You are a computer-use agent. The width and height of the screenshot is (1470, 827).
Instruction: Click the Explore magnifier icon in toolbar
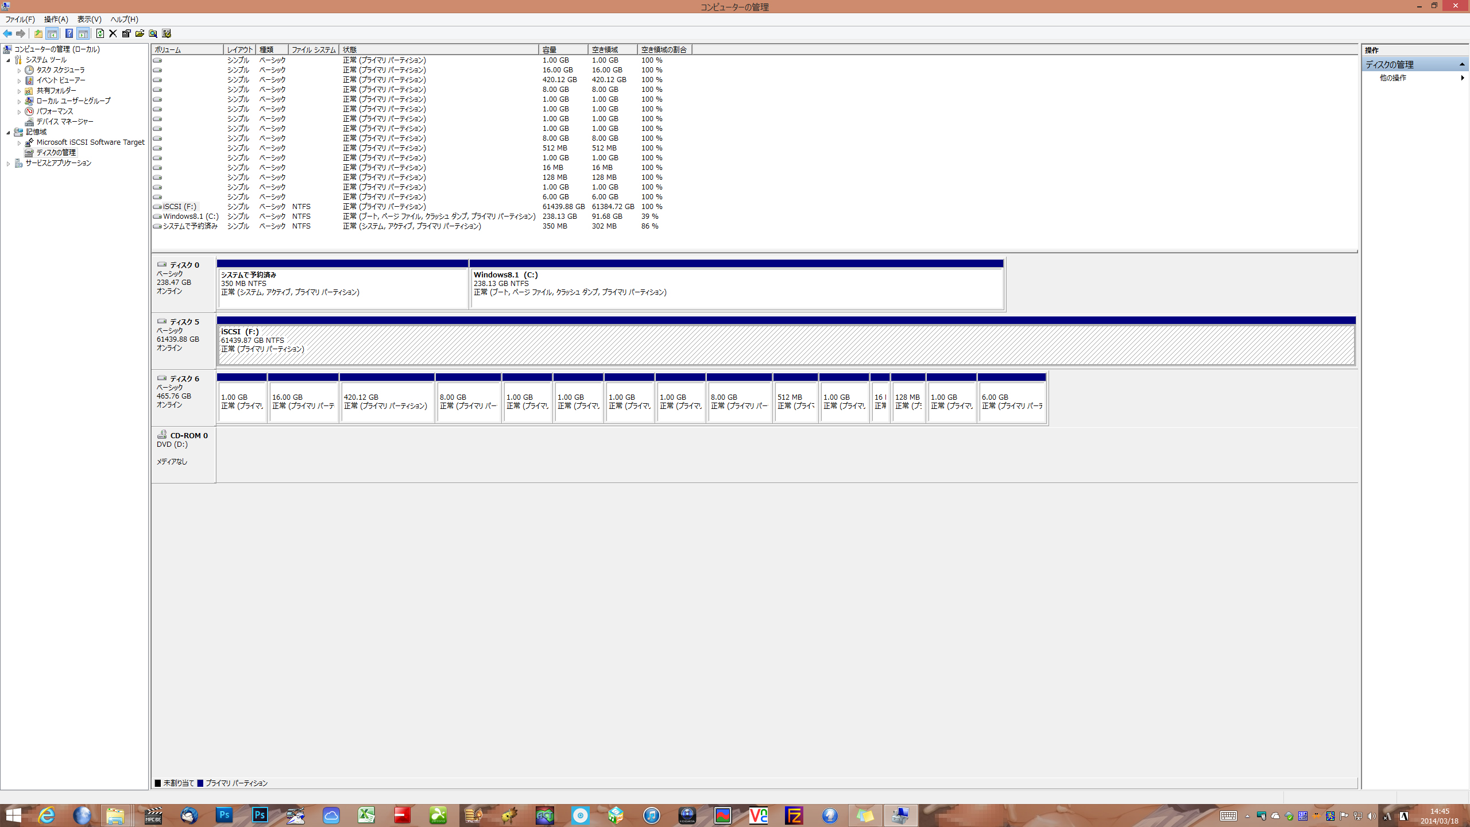coord(153,33)
